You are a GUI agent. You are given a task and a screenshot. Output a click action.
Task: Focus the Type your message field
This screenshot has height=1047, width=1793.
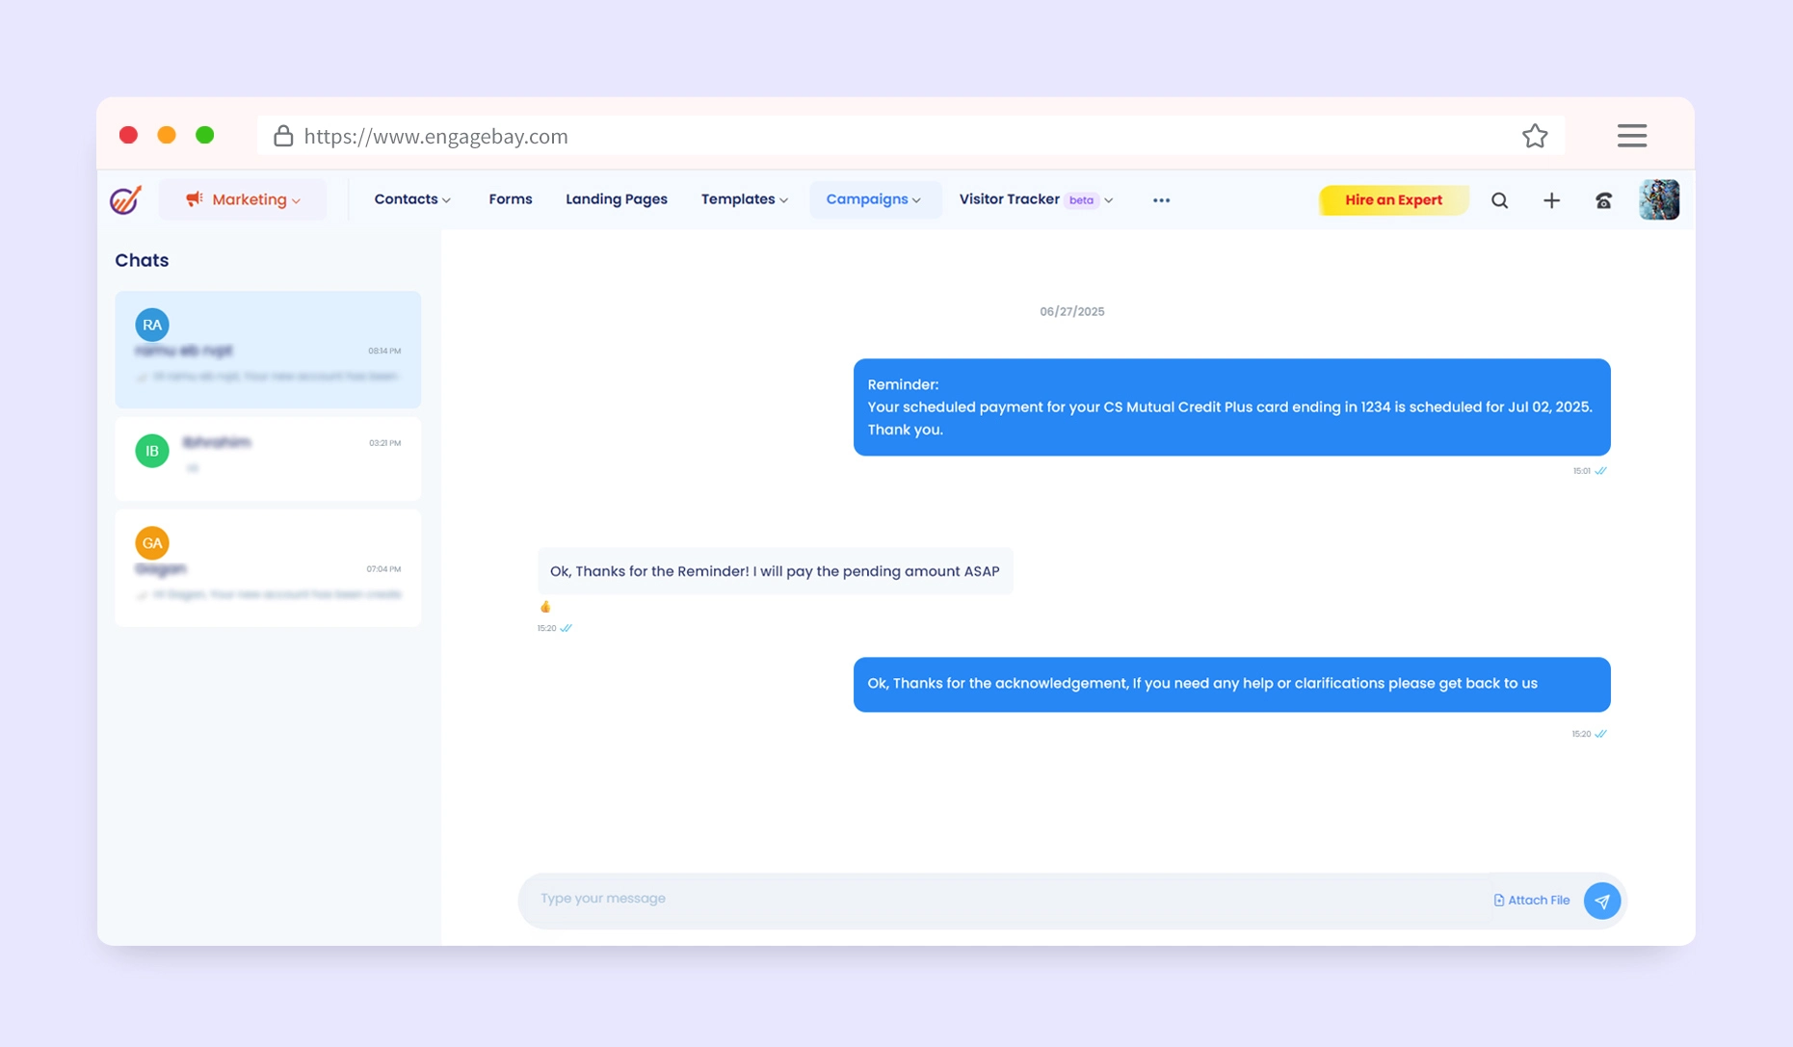click(x=1002, y=899)
